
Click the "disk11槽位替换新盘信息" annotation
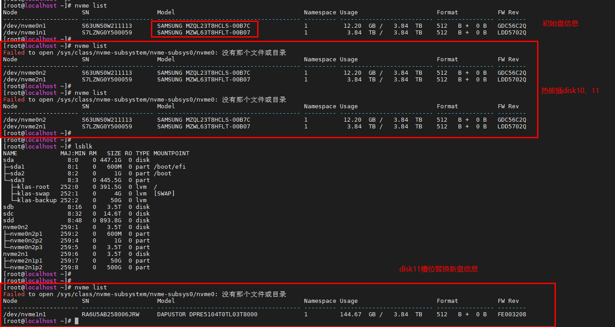point(439,269)
